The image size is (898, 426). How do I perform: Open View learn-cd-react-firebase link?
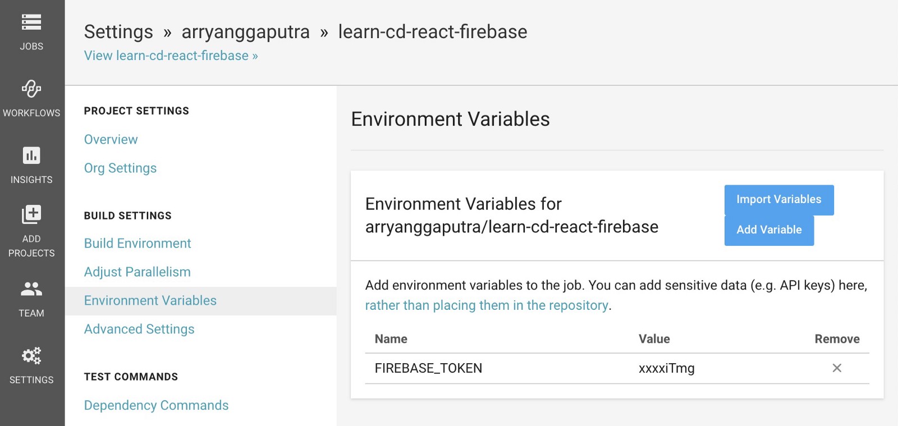tap(171, 56)
